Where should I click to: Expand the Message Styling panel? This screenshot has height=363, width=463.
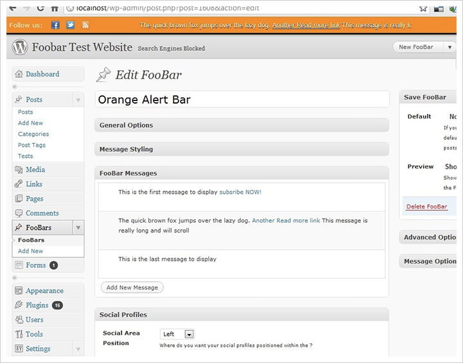[x=242, y=149]
